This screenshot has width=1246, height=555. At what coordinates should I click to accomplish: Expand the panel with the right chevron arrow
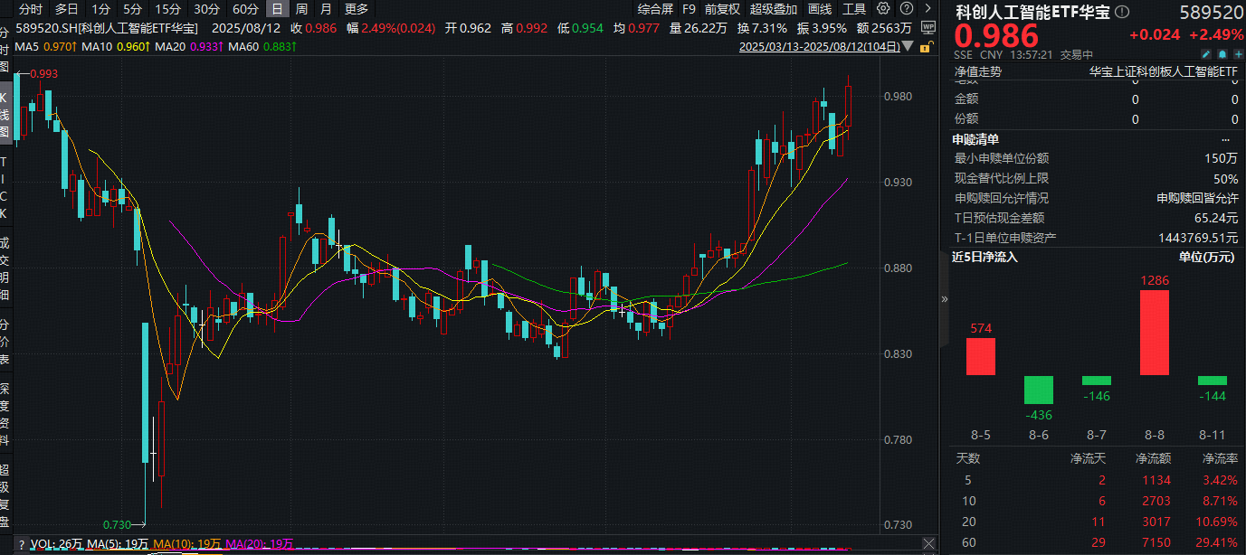click(x=927, y=9)
